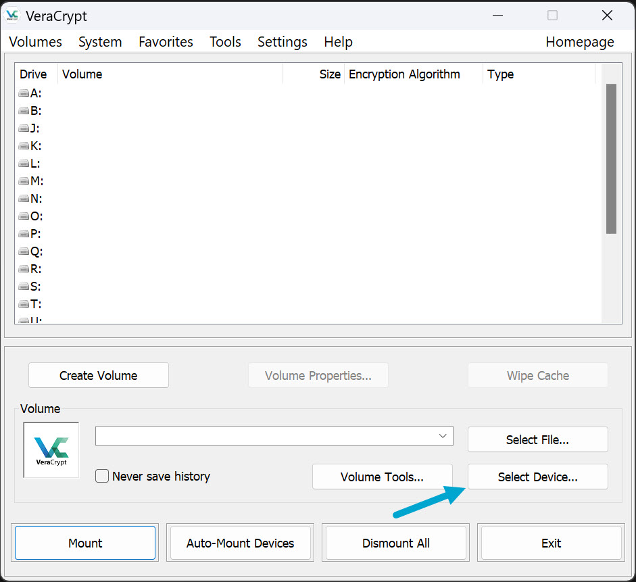Image resolution: width=636 pixels, height=582 pixels.
Task: Select the J: drive slot icon
Action: [24, 128]
